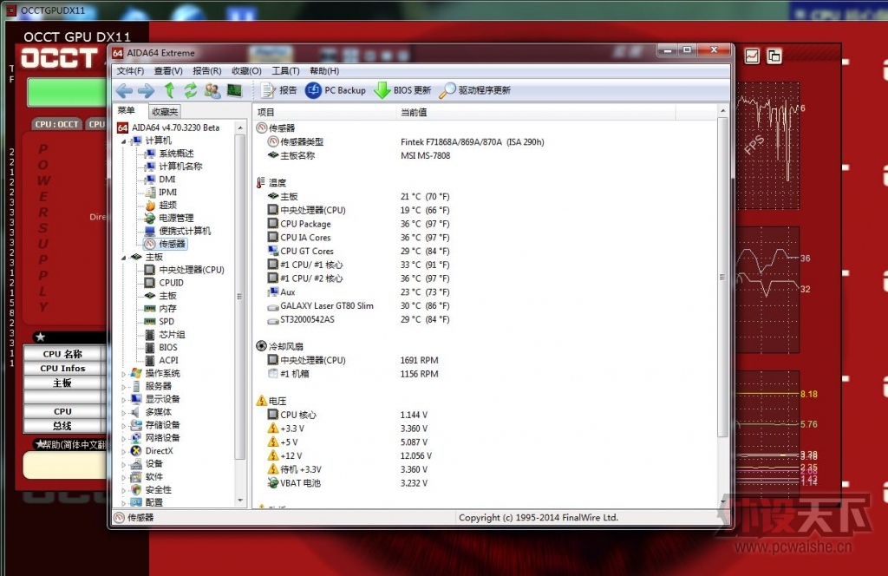
Task: Select the CPU Package temperature row
Action: click(x=487, y=225)
